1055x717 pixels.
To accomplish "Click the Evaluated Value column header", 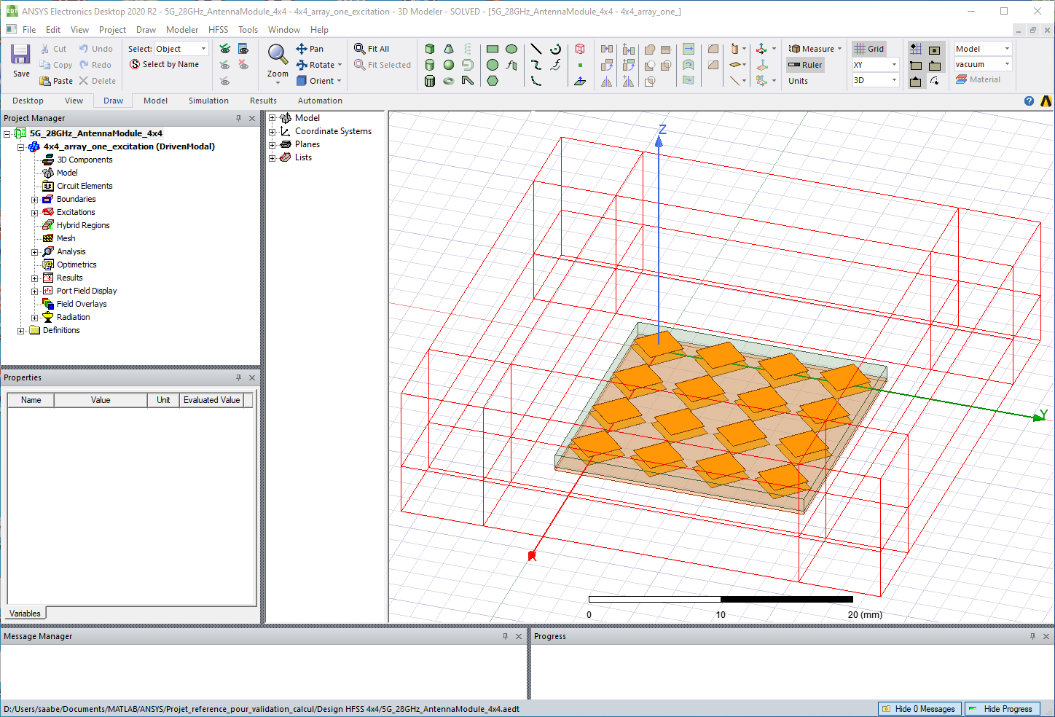I will click(211, 400).
